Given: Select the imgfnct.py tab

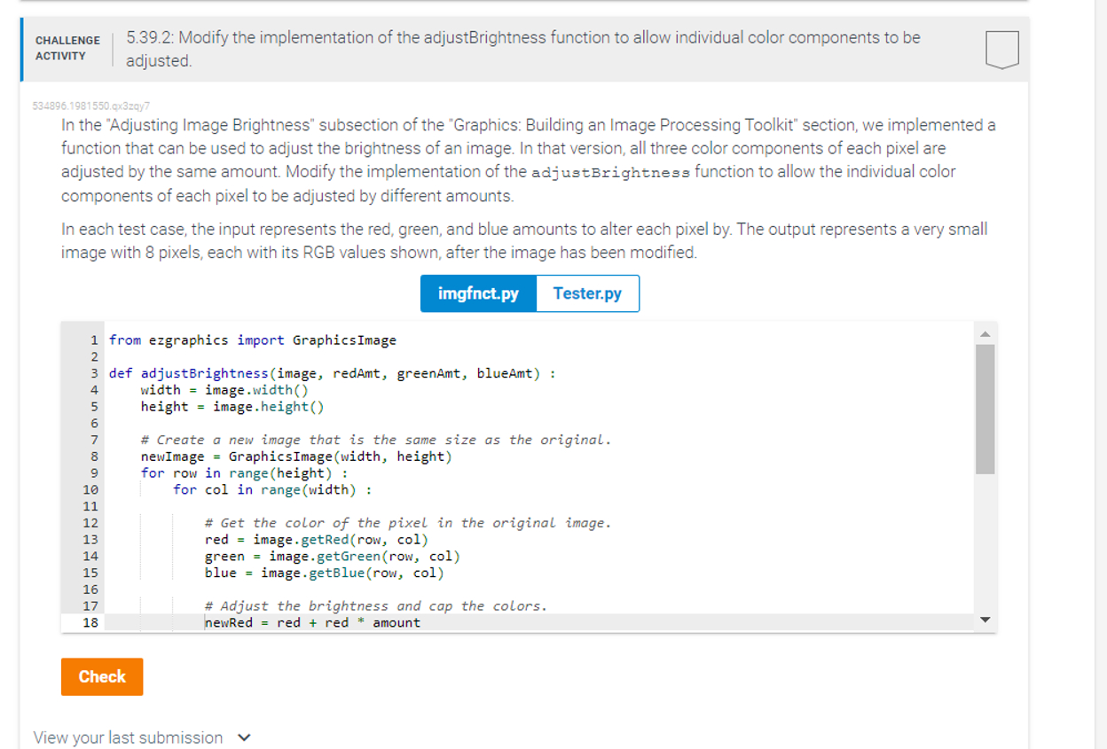Looking at the screenshot, I should pos(478,293).
